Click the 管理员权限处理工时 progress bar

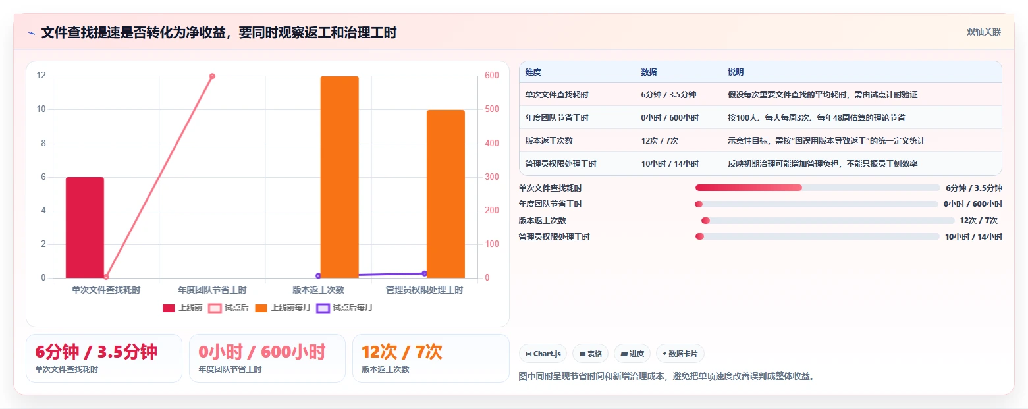(817, 236)
